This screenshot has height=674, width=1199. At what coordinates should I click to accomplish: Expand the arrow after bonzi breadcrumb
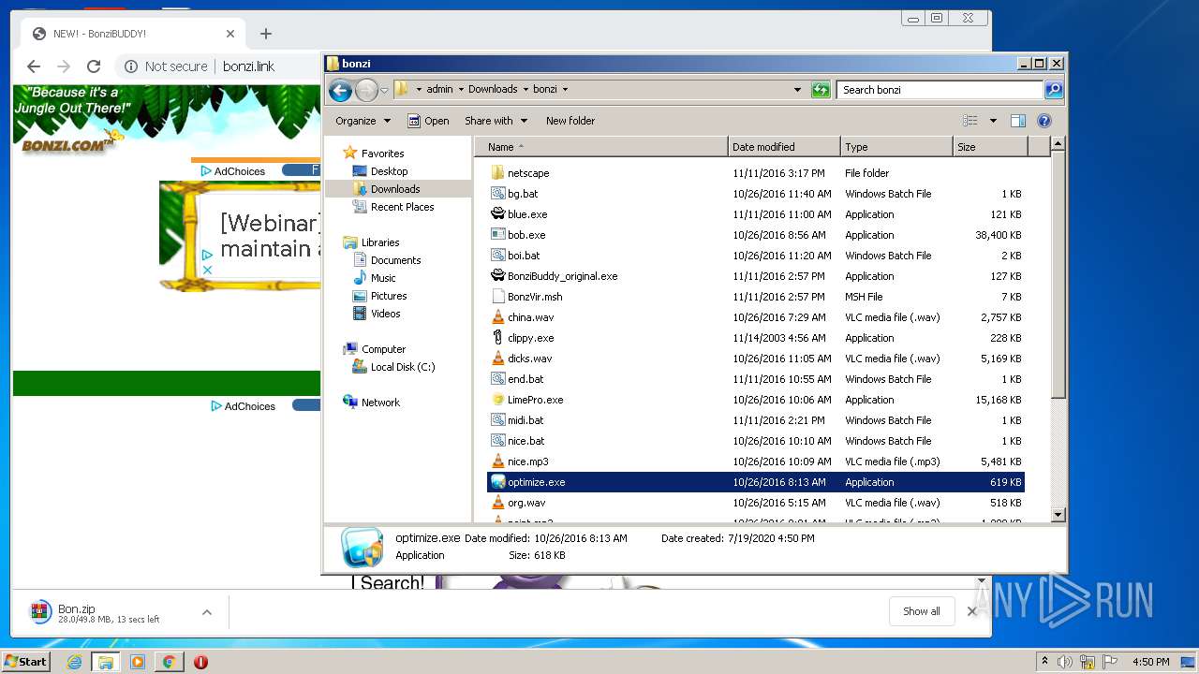(x=565, y=90)
